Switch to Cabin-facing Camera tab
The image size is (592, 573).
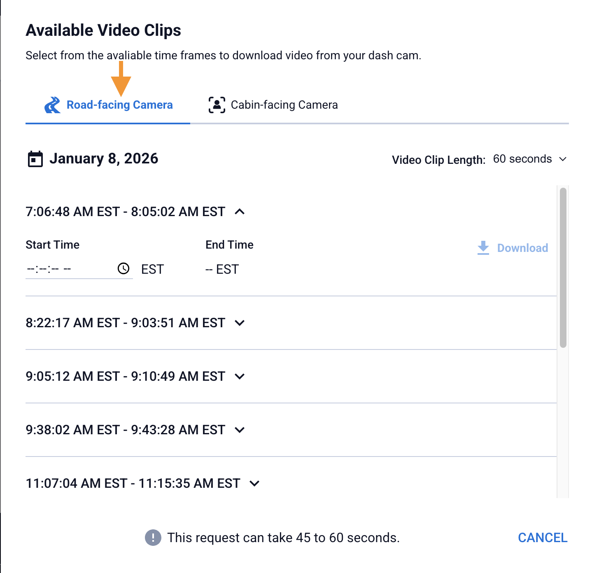(x=284, y=105)
